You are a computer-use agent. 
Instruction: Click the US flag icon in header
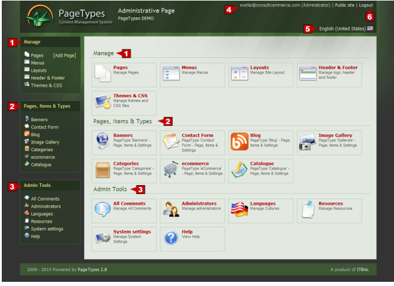click(x=370, y=29)
